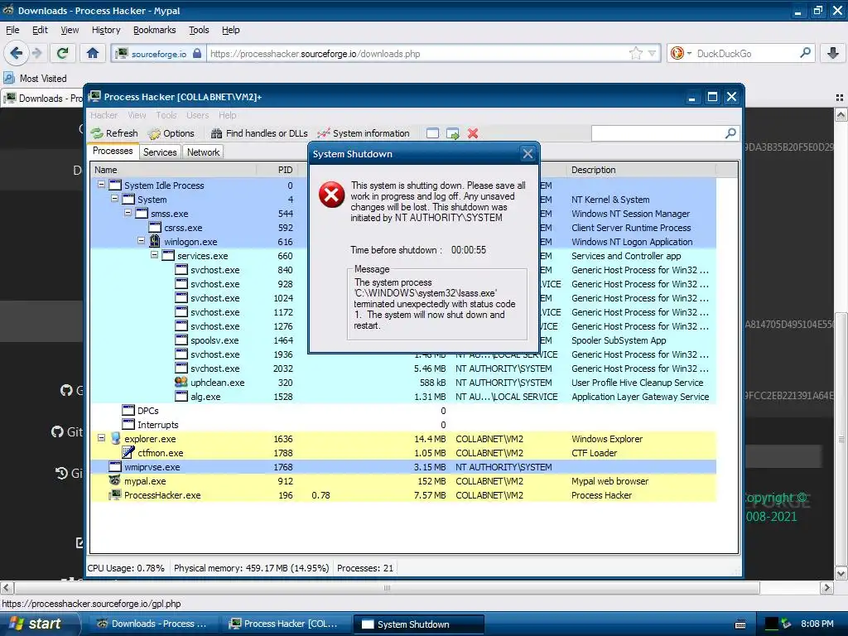The image size is (848, 636).
Task: Open the browser Edit menu
Action: click(40, 30)
